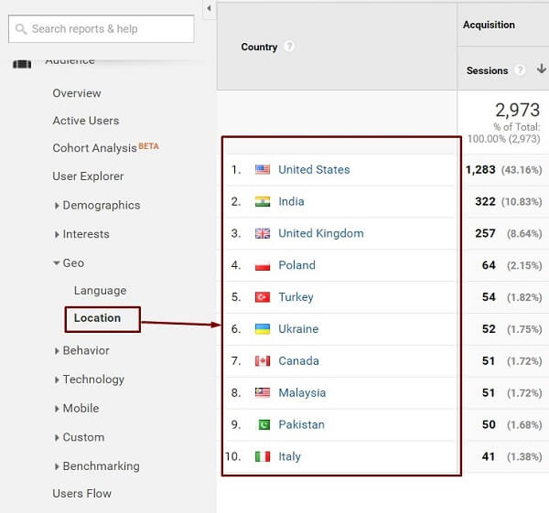Viewport: 549px width, 513px height.
Task: Click the Turkey flag icon
Action: (263, 297)
